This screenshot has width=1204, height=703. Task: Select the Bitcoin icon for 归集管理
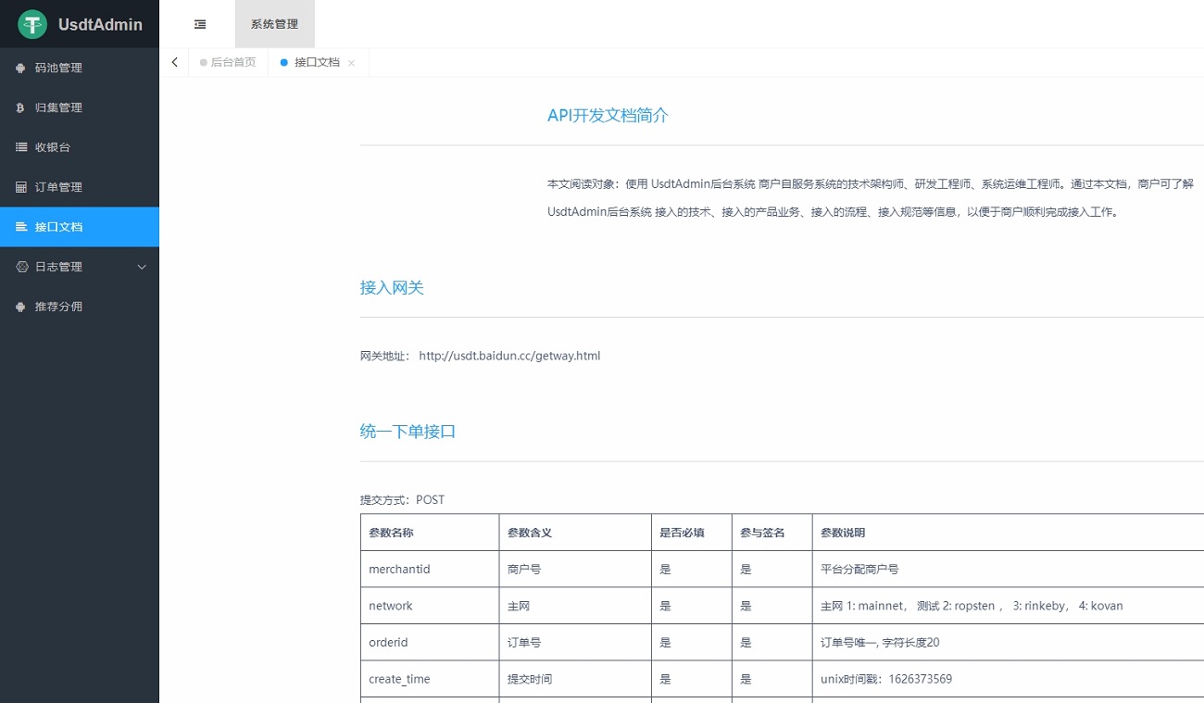click(x=20, y=107)
